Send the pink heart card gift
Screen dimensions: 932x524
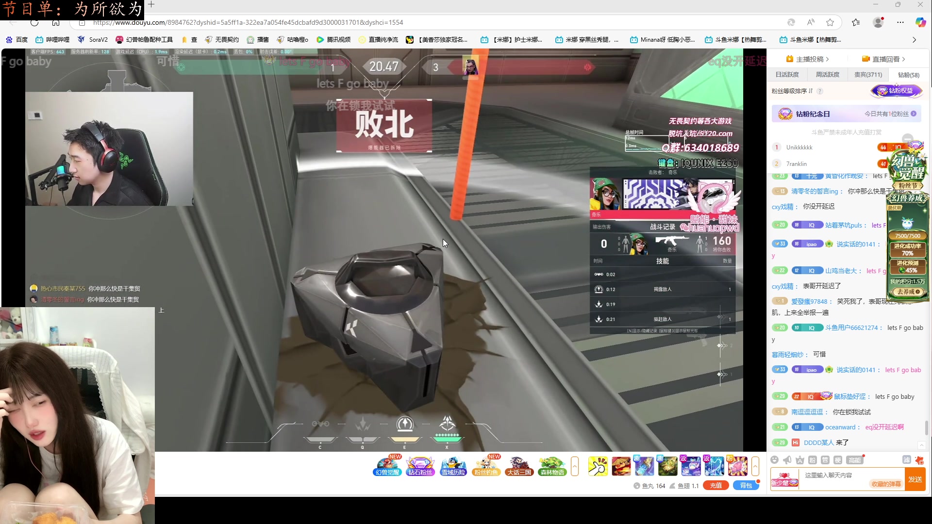click(737, 466)
